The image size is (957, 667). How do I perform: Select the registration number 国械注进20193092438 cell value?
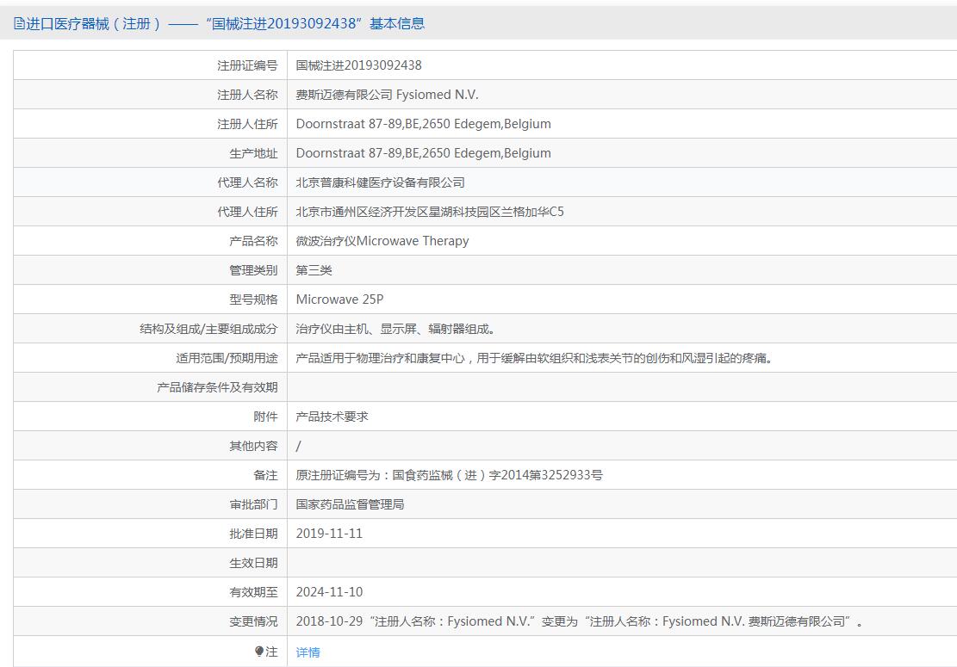pos(358,65)
